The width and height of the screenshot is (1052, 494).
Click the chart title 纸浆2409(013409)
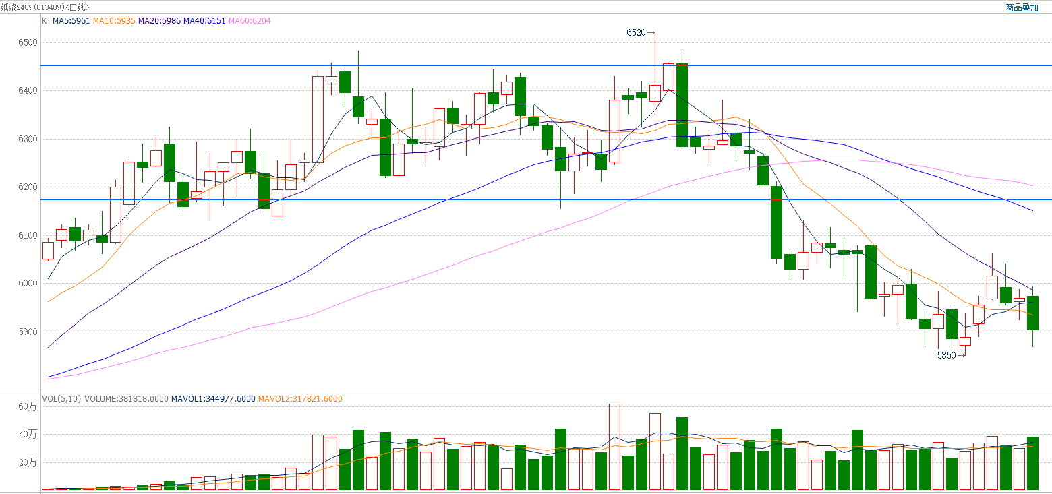click(x=33, y=7)
